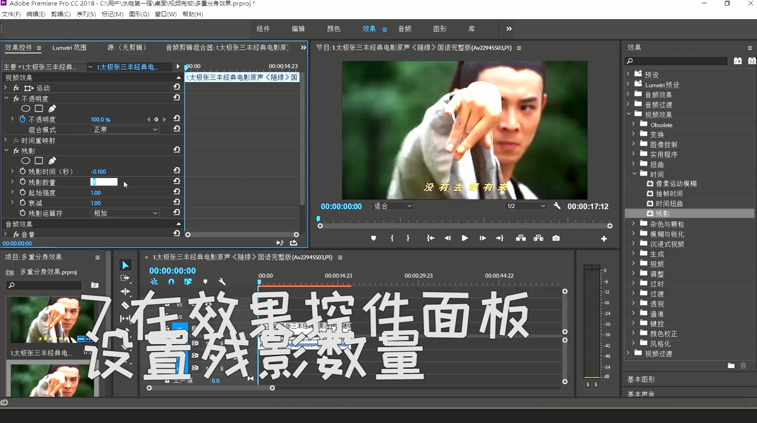
Task: Toggle the fx switch for 不透明度 effect
Action: [x=16, y=99]
